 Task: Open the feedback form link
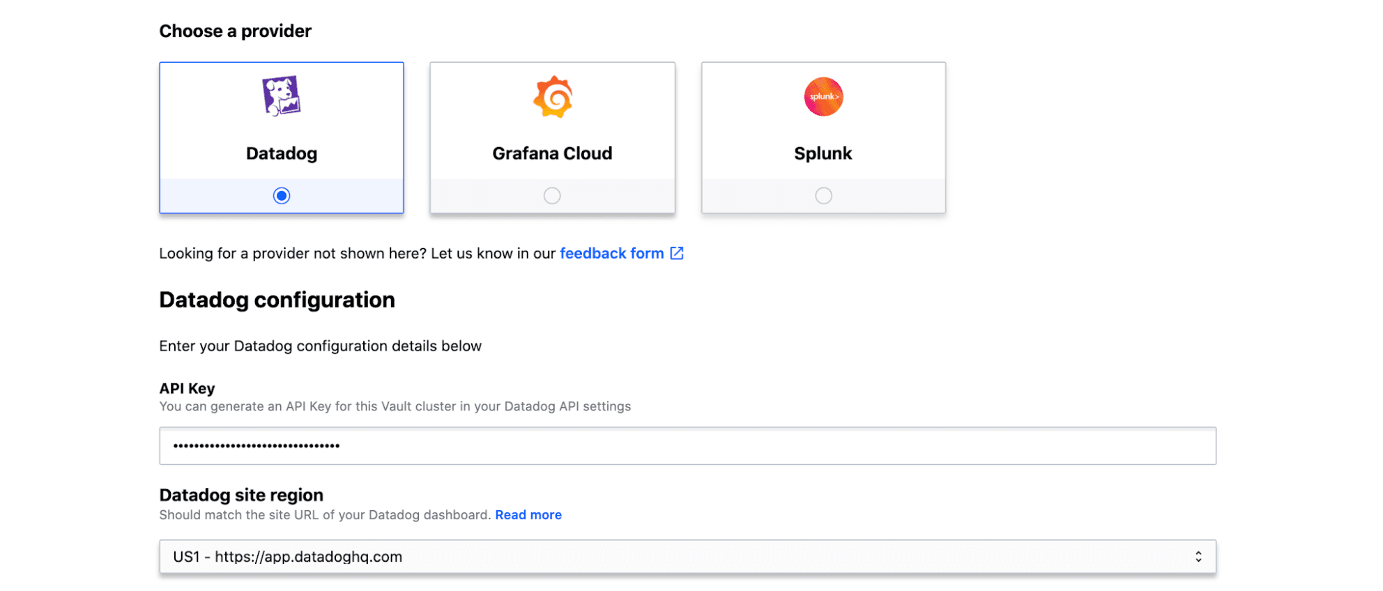(x=611, y=253)
